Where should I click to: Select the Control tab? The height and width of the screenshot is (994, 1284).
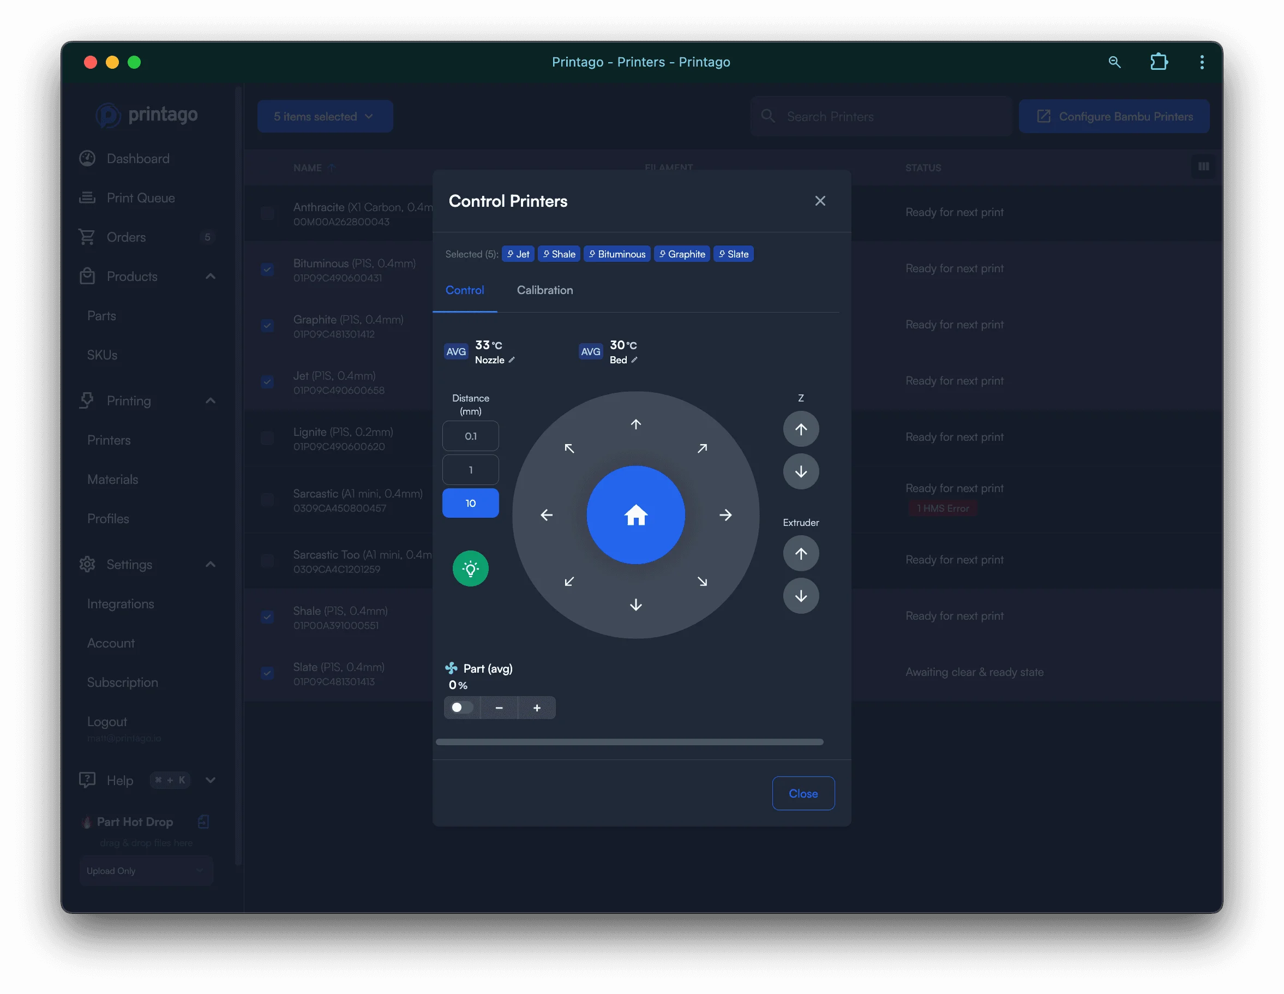click(464, 290)
